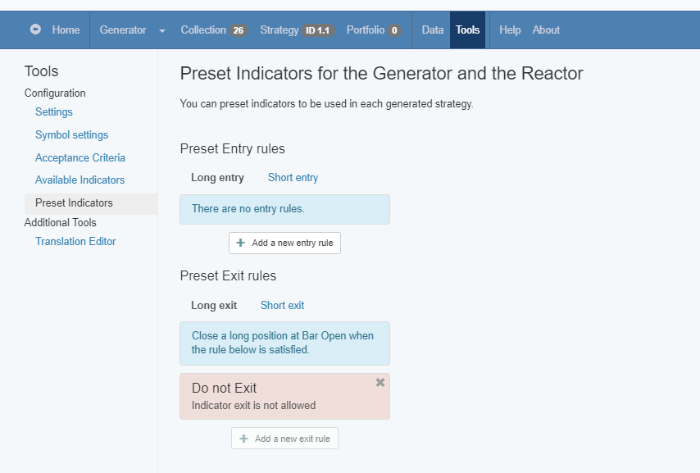Screen dimensions: 700x473
Task: Go to Acceptance Criteria
Action: [80, 157]
